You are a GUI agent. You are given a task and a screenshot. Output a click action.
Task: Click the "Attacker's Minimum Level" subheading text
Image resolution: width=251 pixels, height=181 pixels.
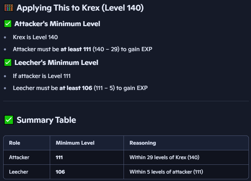(x=57, y=24)
